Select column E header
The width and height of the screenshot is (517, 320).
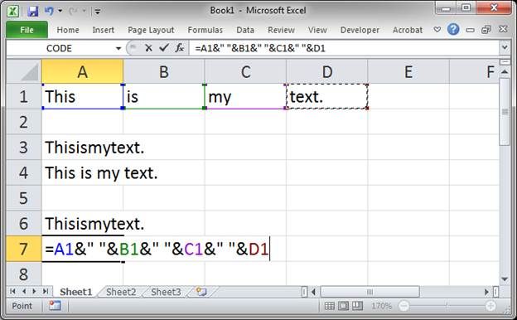pyautogui.click(x=408, y=71)
